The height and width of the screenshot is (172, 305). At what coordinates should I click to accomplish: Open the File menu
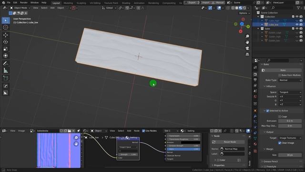(x=9, y=3)
